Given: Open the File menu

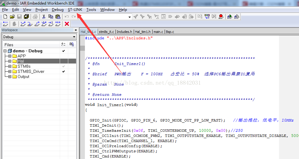Looking at the screenshot, I should pyautogui.click(x=5, y=9).
